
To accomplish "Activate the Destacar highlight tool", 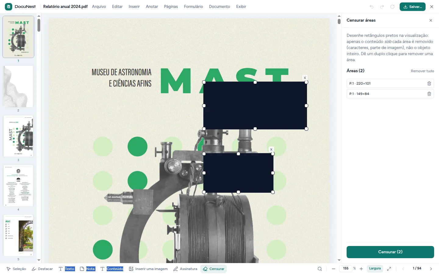I will (x=42, y=269).
